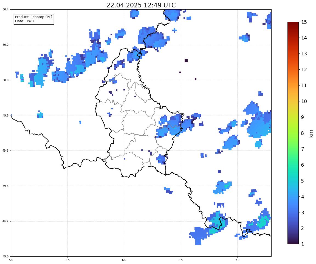Click the latitude axis label 50.2
Viewport: 316px width, 264px height.
[x=6, y=45]
